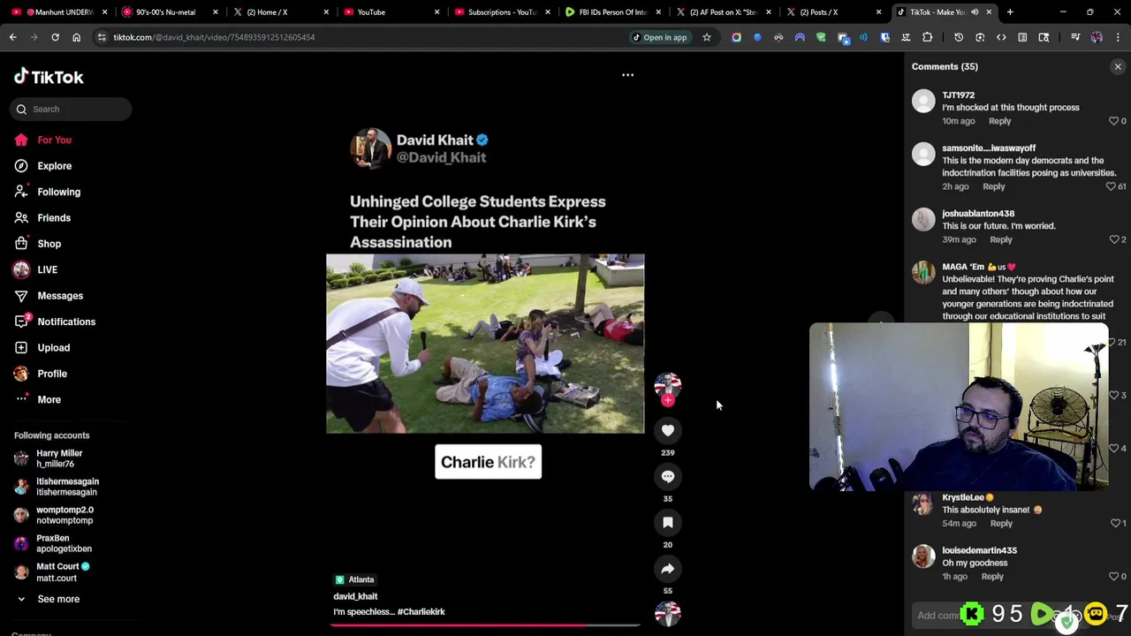Image resolution: width=1131 pixels, height=636 pixels.
Task: Open Notifications in the sidebar
Action: tap(55, 322)
